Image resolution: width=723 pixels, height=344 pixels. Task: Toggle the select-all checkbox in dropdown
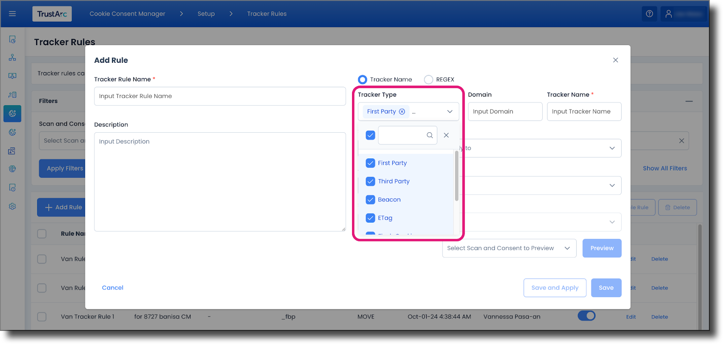tap(371, 135)
